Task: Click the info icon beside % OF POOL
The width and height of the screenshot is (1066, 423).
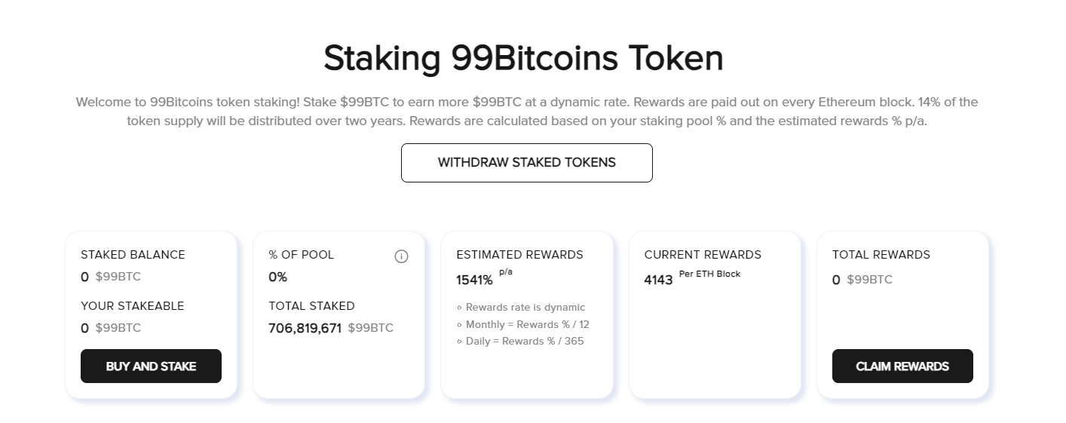Action: click(x=401, y=256)
